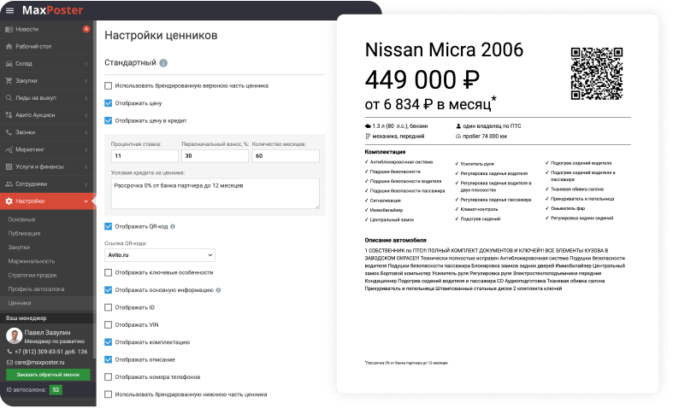673x408 pixels.
Task: Click the dealership ID badge 52
Action: tap(56, 389)
